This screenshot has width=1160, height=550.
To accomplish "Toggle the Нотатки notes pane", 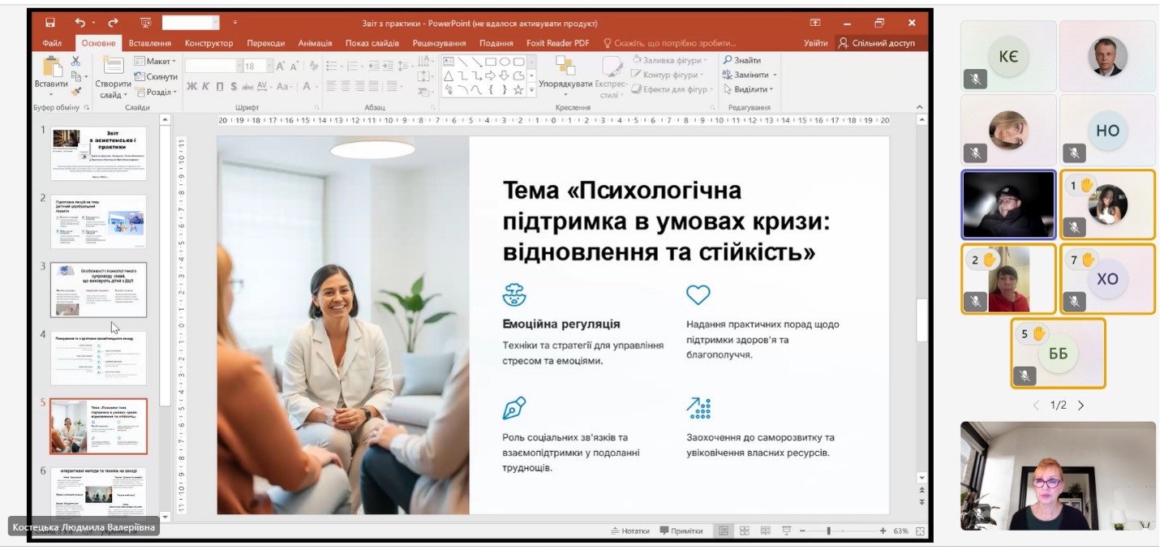I will tap(630, 531).
